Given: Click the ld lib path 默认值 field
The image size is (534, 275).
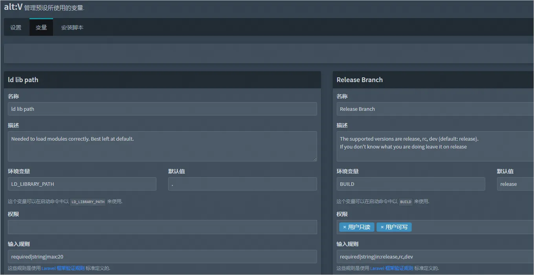Looking at the screenshot, I should coord(242,184).
